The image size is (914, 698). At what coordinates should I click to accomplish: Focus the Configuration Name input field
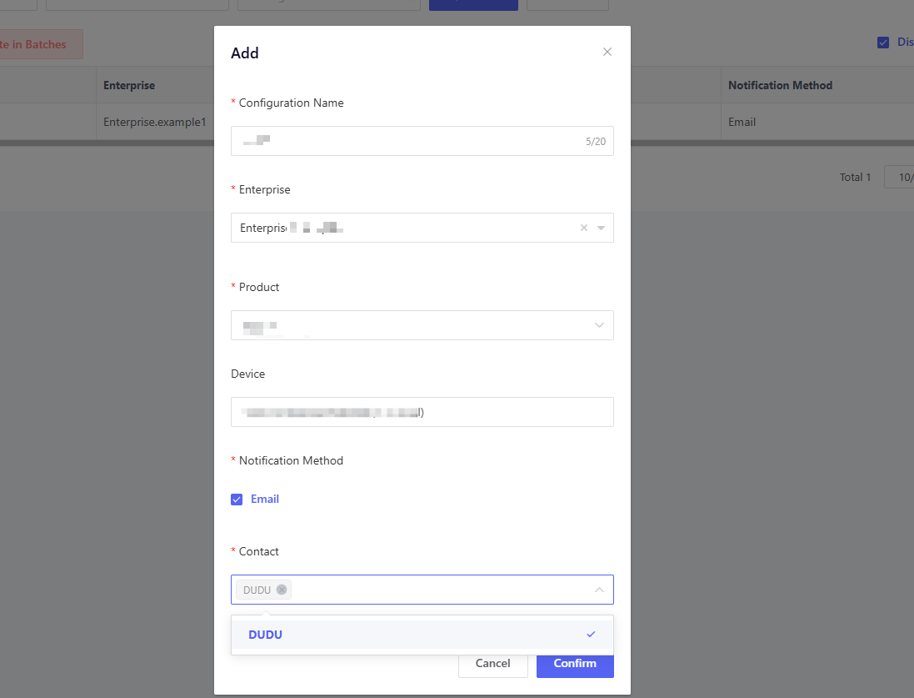click(408, 141)
